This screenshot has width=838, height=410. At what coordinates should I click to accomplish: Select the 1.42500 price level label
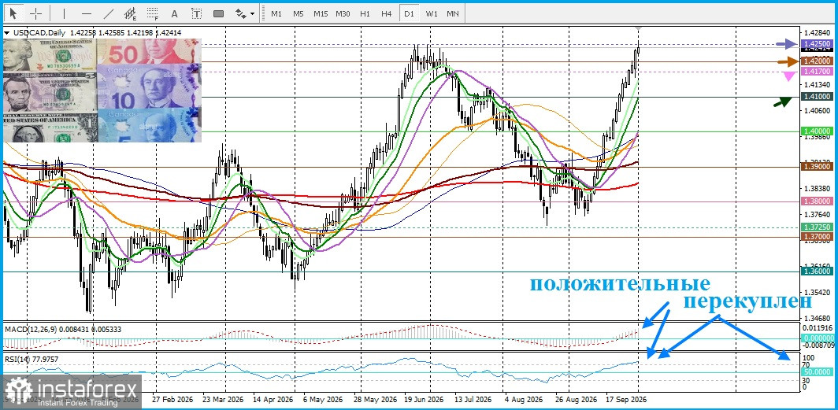click(x=818, y=44)
